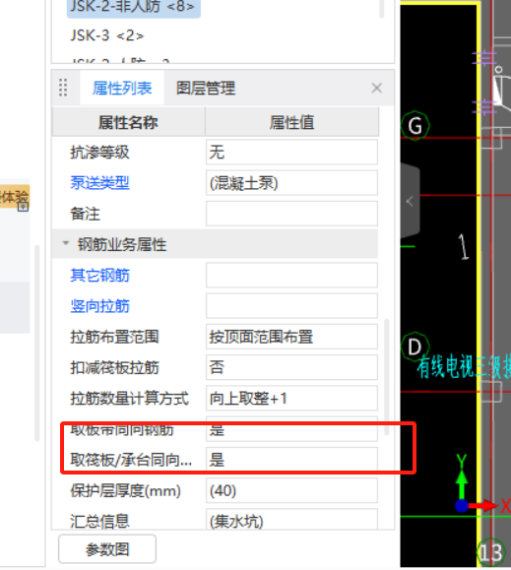Click the 参数图 button
The width and height of the screenshot is (511, 570).
click(x=107, y=549)
